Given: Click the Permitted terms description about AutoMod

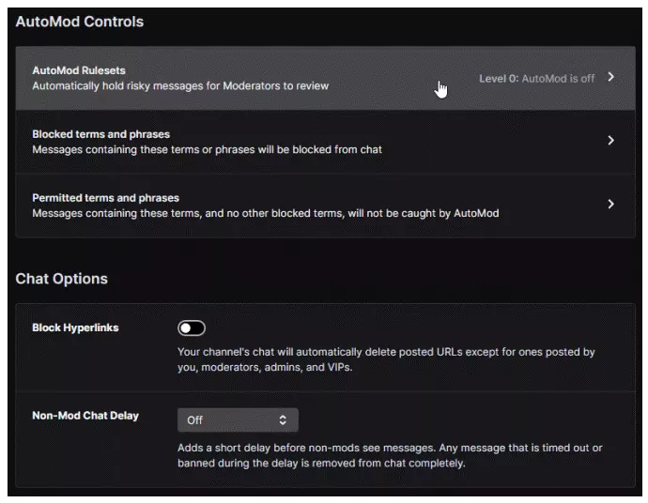Looking at the screenshot, I should [266, 213].
